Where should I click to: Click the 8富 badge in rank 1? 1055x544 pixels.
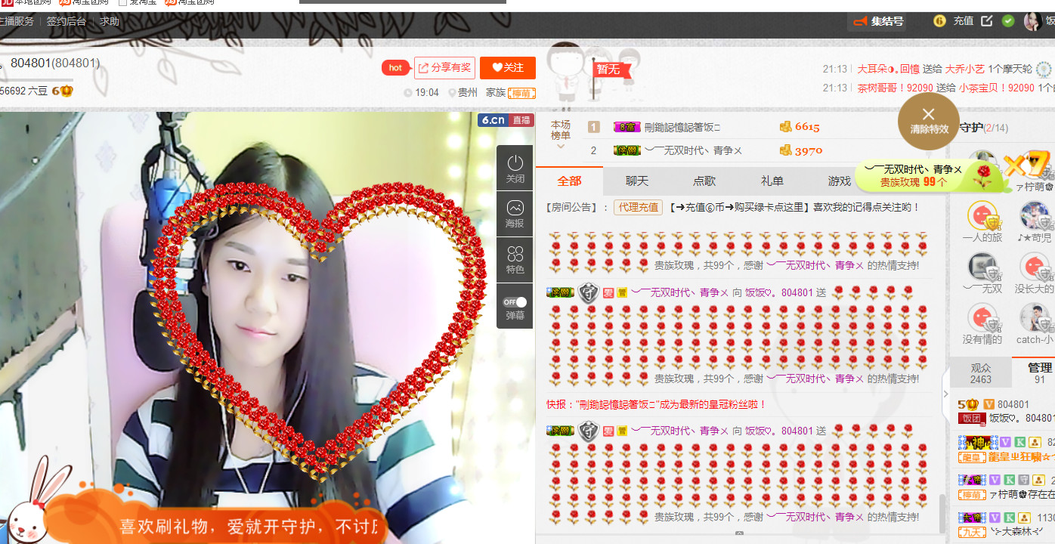(x=627, y=127)
